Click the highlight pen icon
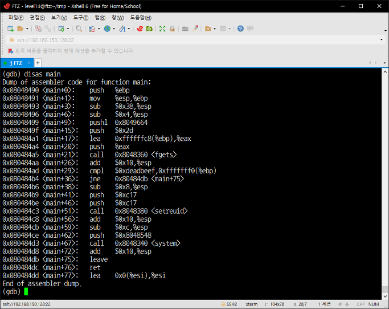 point(195,29)
